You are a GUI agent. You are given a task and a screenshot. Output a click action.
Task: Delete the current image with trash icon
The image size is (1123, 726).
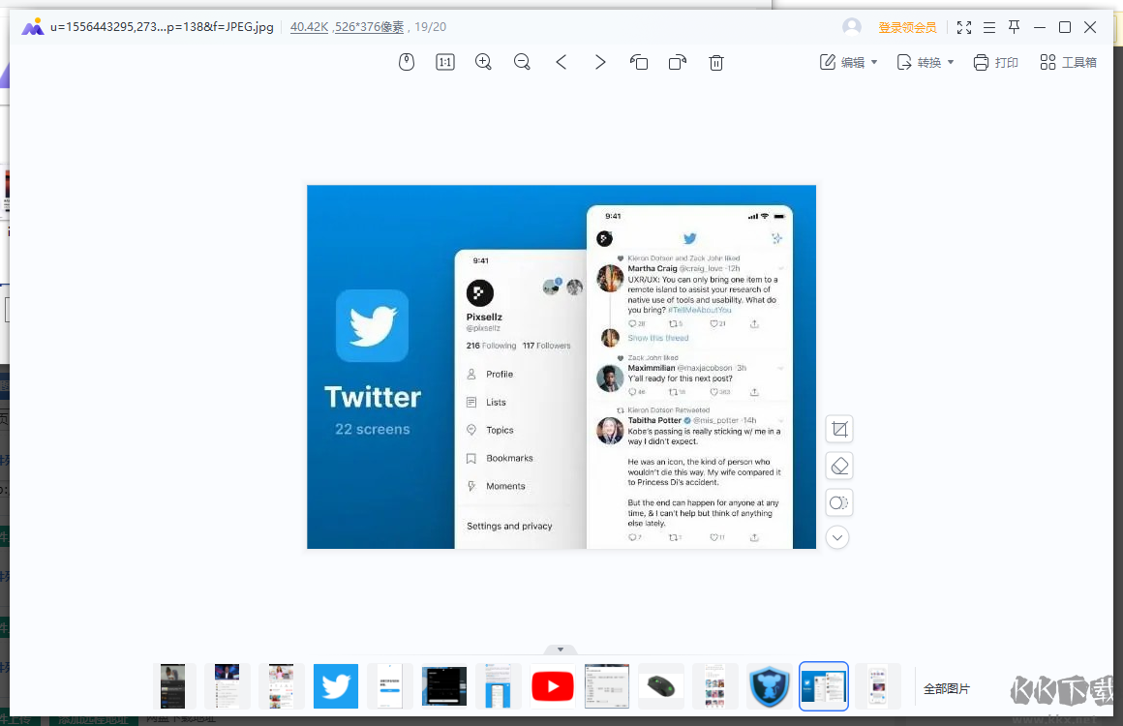(716, 62)
